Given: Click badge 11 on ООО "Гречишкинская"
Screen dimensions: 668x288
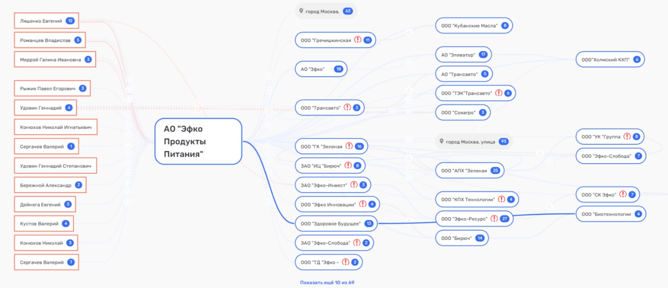Looking at the screenshot, I should [368, 40].
